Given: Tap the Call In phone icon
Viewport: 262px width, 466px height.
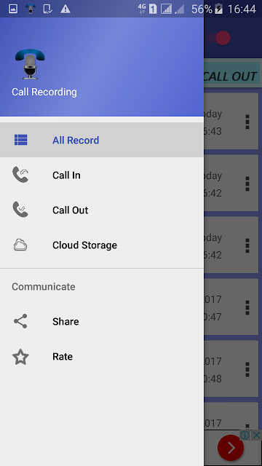Looking at the screenshot, I should point(20,175).
